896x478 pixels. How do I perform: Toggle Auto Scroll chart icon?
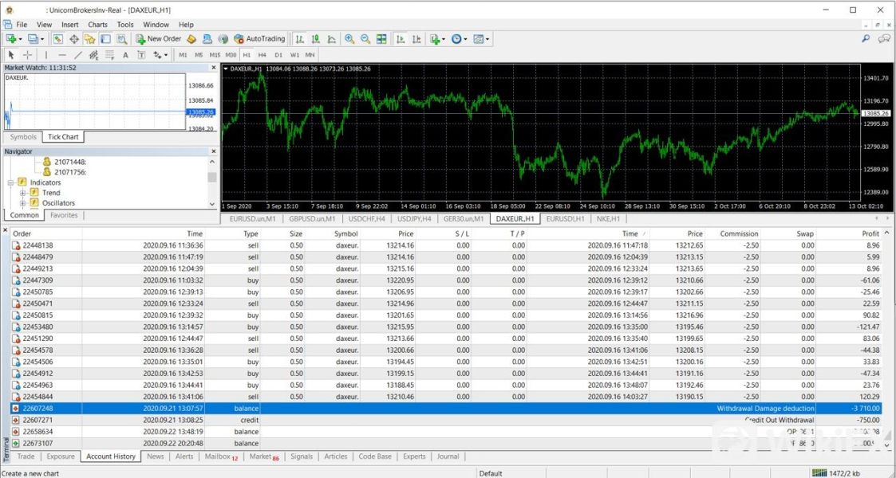pos(401,39)
